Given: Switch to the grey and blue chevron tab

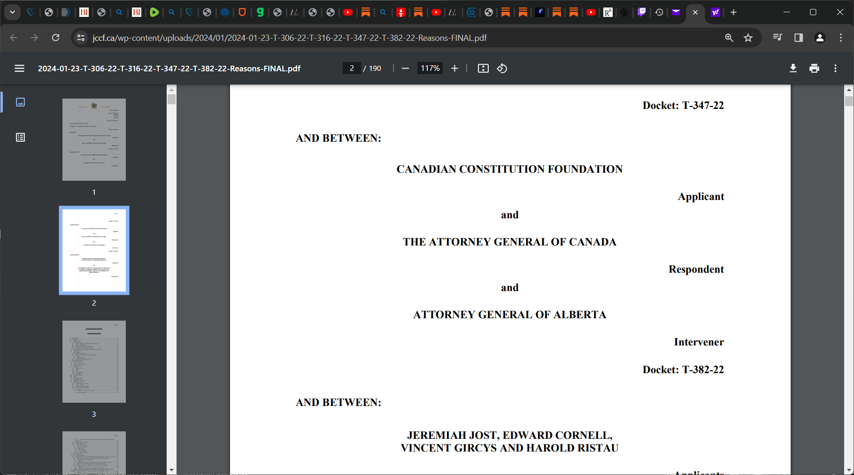Looking at the screenshot, I should (x=66, y=12).
